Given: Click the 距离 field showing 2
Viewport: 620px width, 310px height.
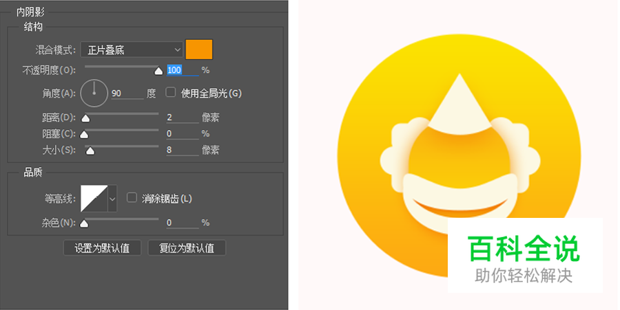Looking at the screenshot, I should 183,118.
